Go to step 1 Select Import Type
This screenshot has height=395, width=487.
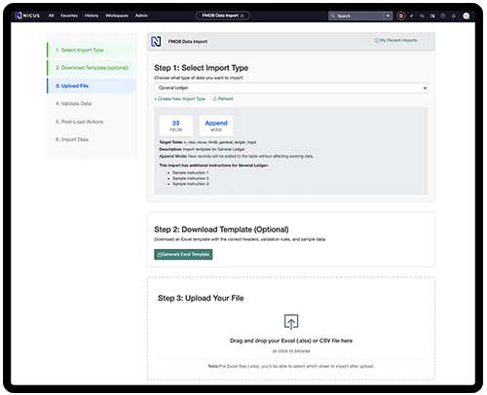point(92,50)
